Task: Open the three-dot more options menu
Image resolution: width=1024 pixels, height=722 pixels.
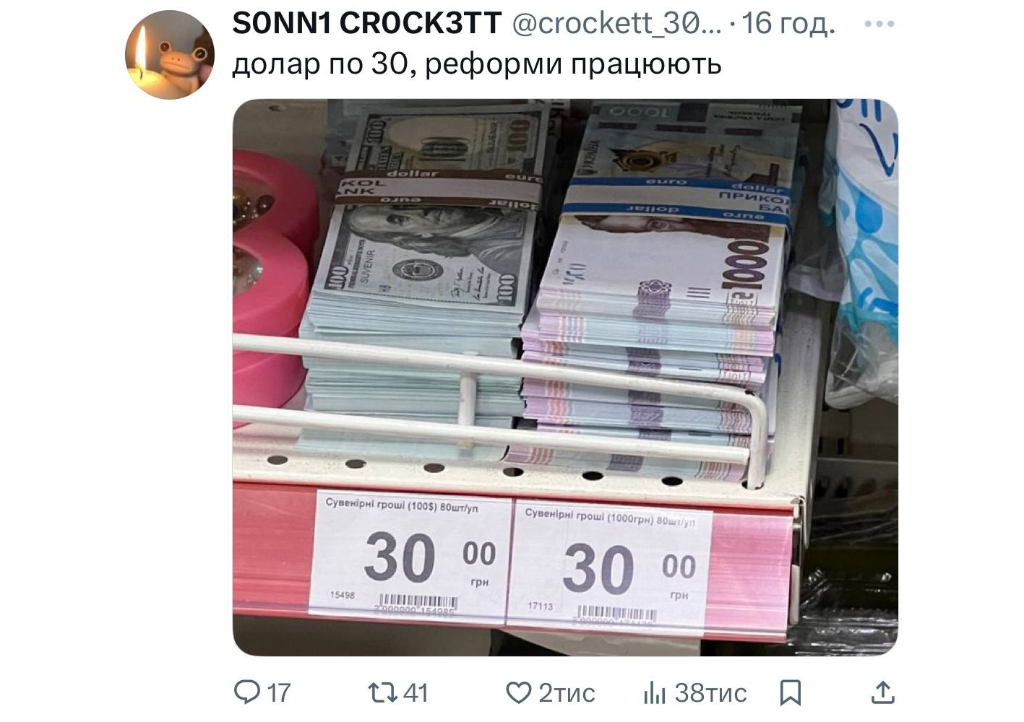Action: tap(879, 24)
